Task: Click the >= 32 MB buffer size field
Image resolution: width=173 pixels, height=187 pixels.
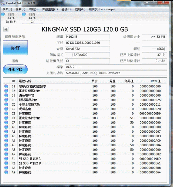Action: click(154, 37)
